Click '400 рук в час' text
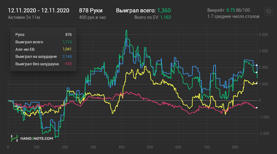 coord(92,17)
